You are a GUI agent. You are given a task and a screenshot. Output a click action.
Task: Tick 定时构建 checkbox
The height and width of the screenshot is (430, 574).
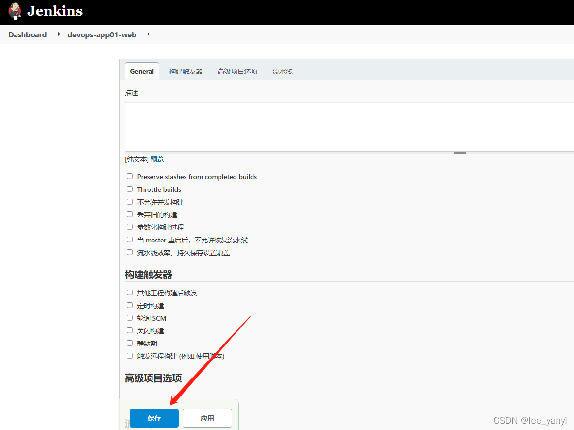tap(130, 305)
